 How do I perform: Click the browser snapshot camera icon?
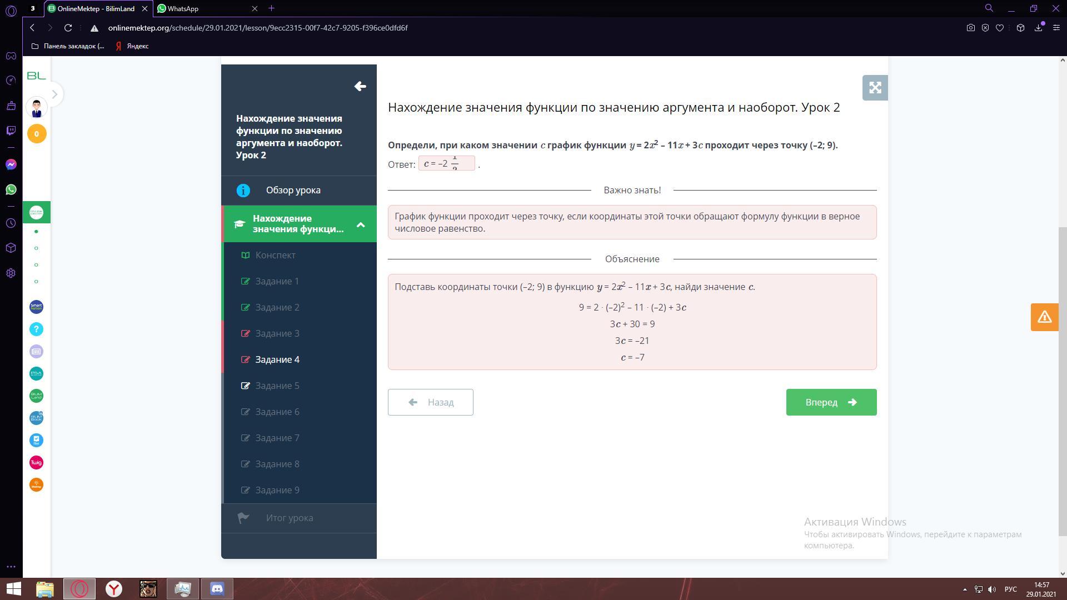[970, 28]
